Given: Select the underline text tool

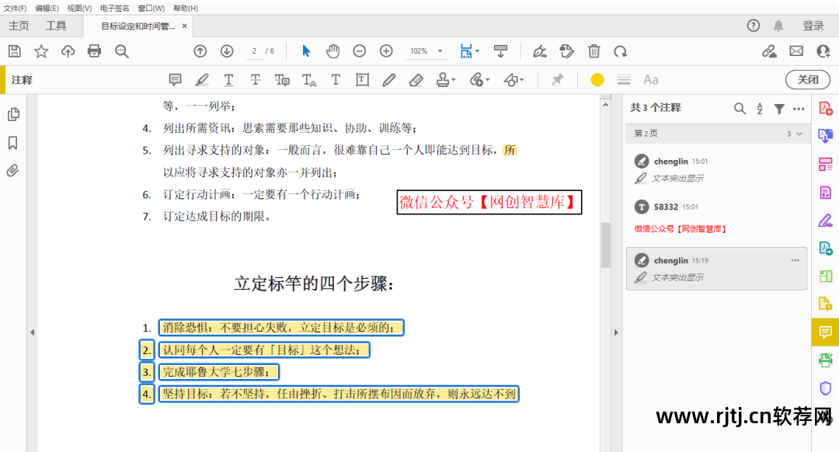Looking at the screenshot, I should coord(228,80).
